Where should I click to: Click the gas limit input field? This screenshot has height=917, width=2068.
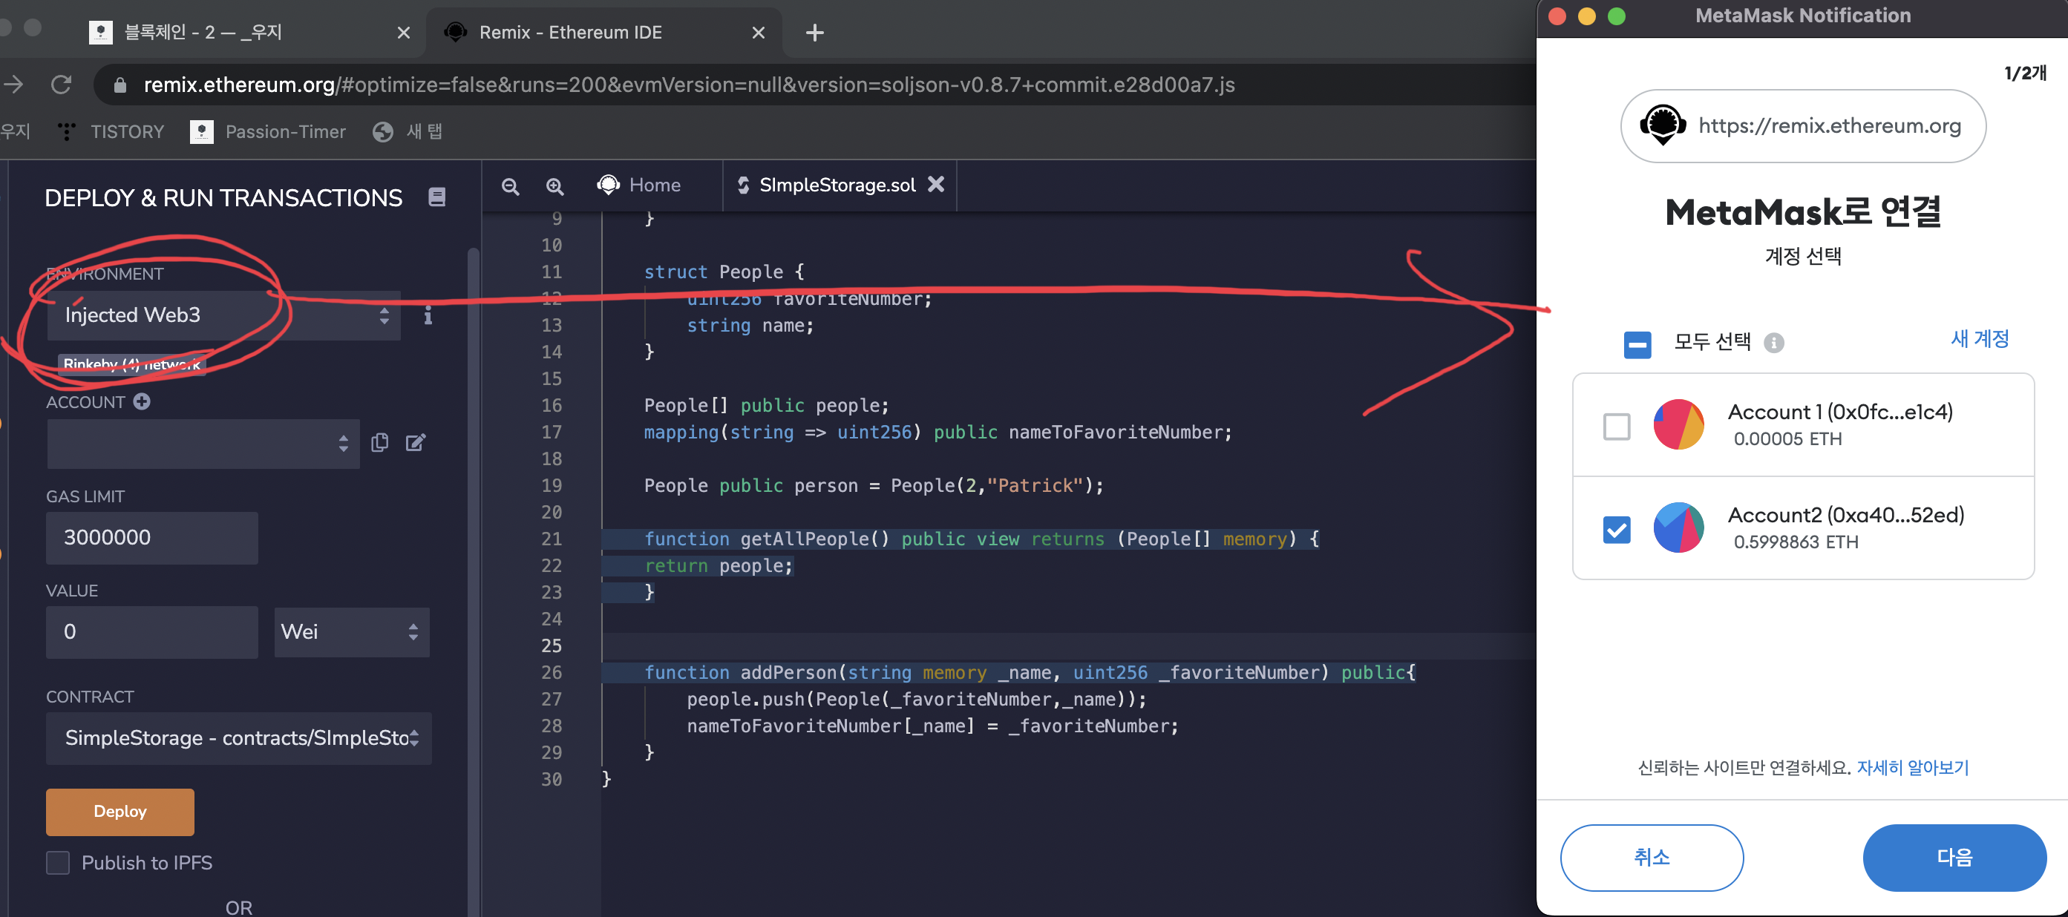coord(151,538)
